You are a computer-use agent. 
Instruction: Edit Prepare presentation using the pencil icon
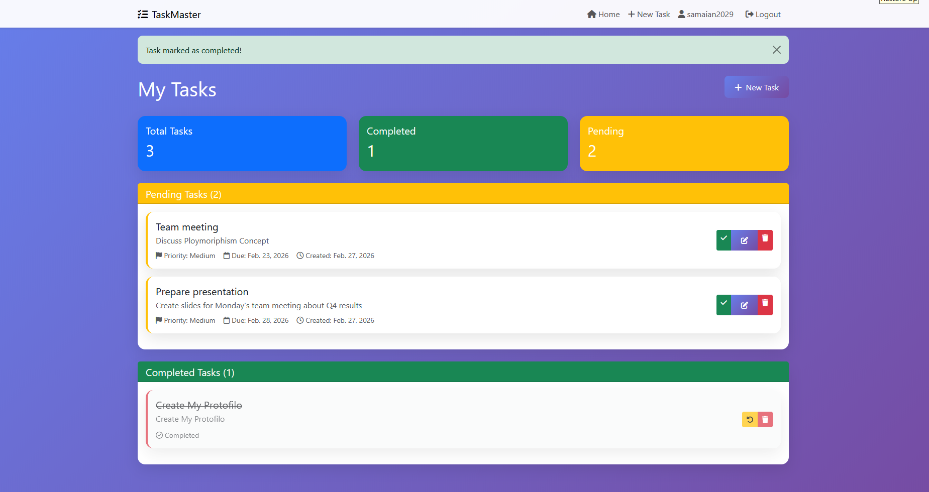tap(744, 305)
